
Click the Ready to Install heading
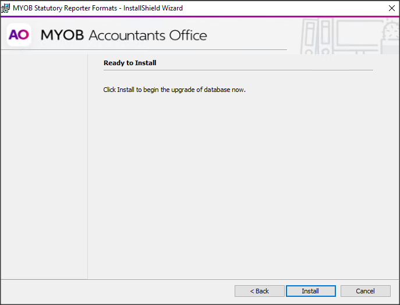pos(130,63)
